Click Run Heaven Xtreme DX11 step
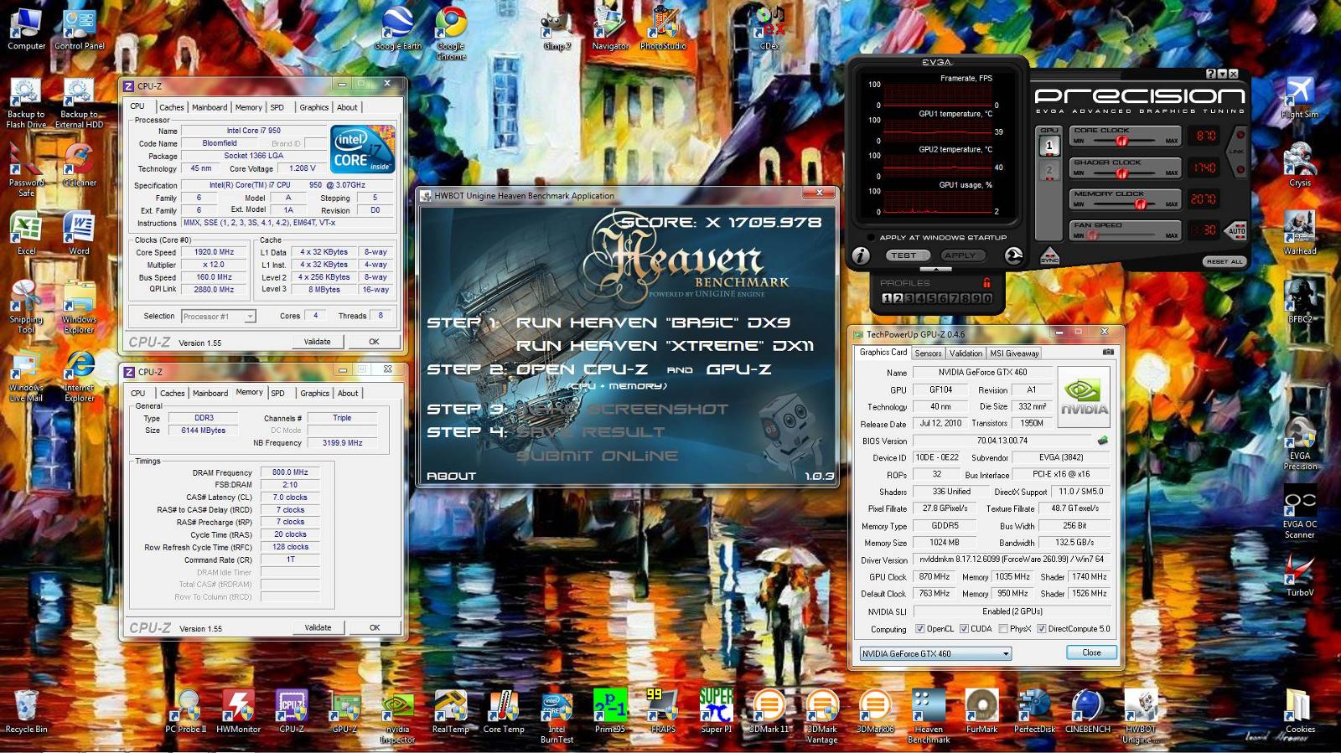The width and height of the screenshot is (1341, 753). [x=665, y=346]
